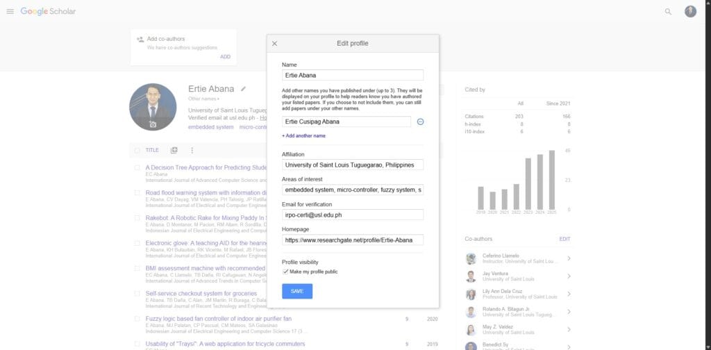Screen dimensions: 711x350
Task: Click ADD in the co-authors suggestion card
Action: coord(226,57)
